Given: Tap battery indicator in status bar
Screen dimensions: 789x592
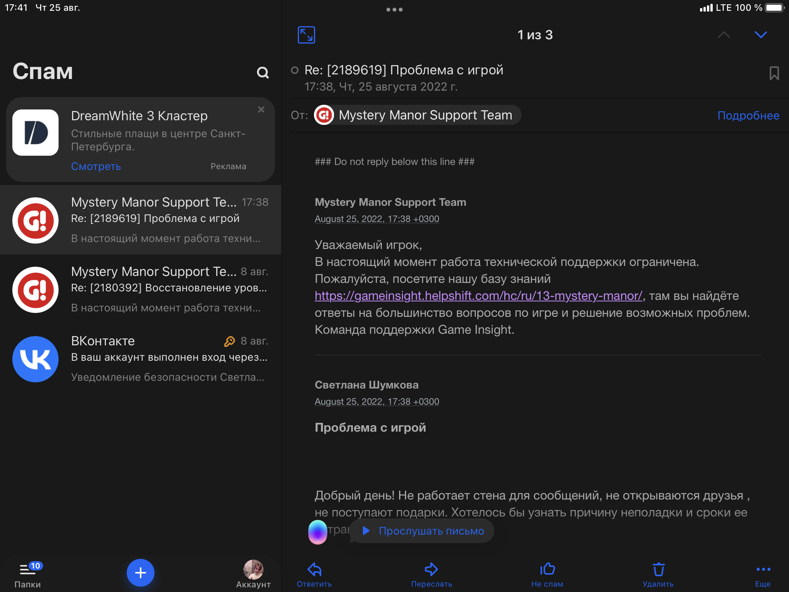Looking at the screenshot, I should 775,8.
